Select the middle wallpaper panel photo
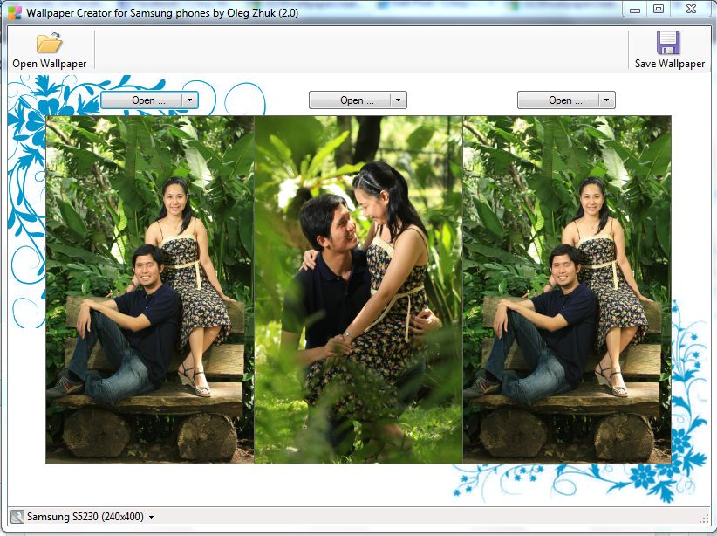Screen dimensions: 717x536 [x=358, y=290]
